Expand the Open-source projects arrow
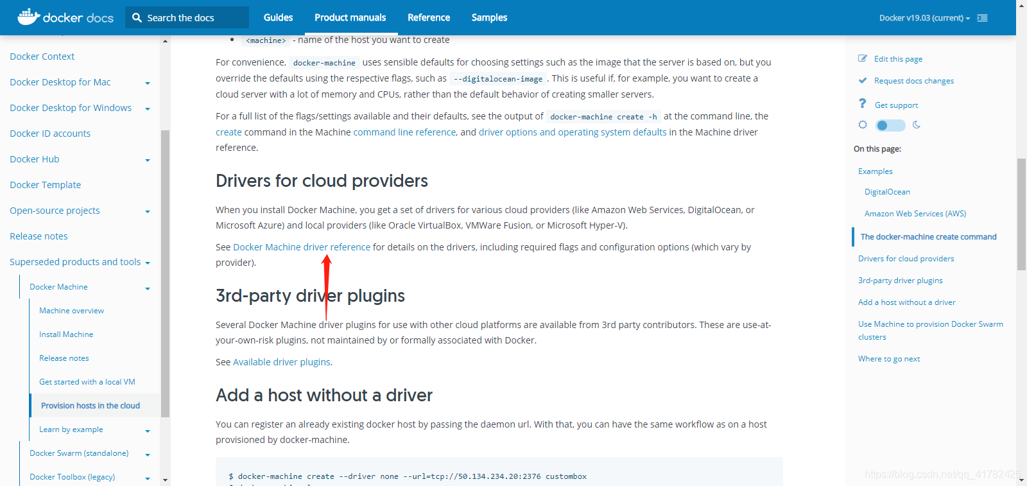 (x=148, y=211)
